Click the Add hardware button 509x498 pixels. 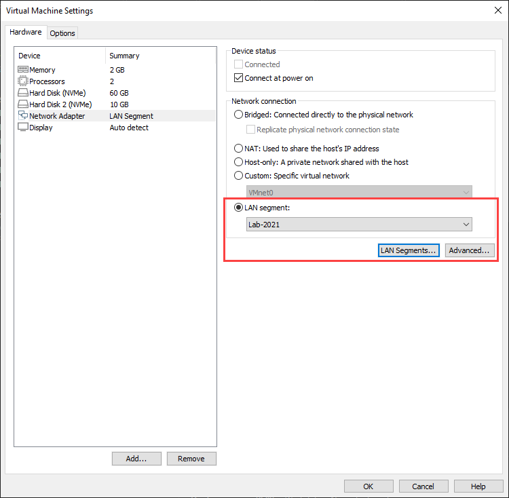[x=136, y=459]
